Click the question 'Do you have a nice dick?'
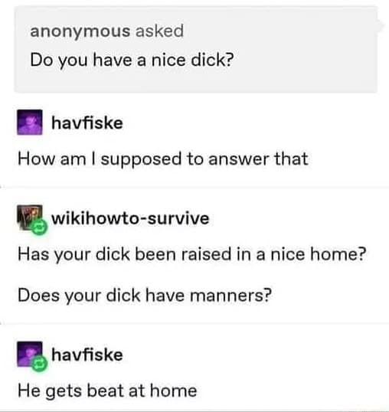This screenshot has height=412, width=389. tap(132, 60)
